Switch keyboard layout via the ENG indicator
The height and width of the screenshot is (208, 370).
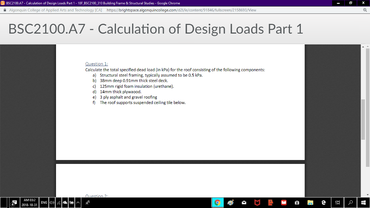click(x=44, y=203)
